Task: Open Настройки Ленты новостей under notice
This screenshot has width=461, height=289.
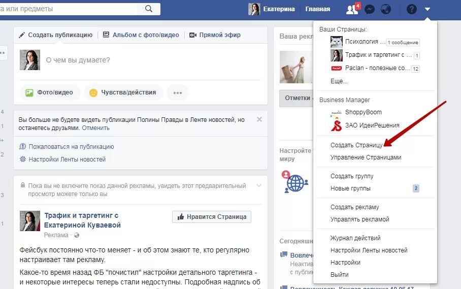Action: 67,159
